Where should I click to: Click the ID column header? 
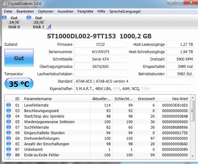pyautogui.click(x=17, y=99)
